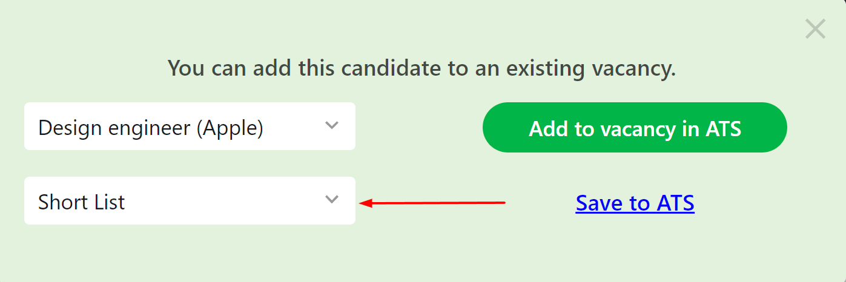Viewport: 846px width, 282px height.
Task: Close the add candidate dialog
Action: point(815,29)
